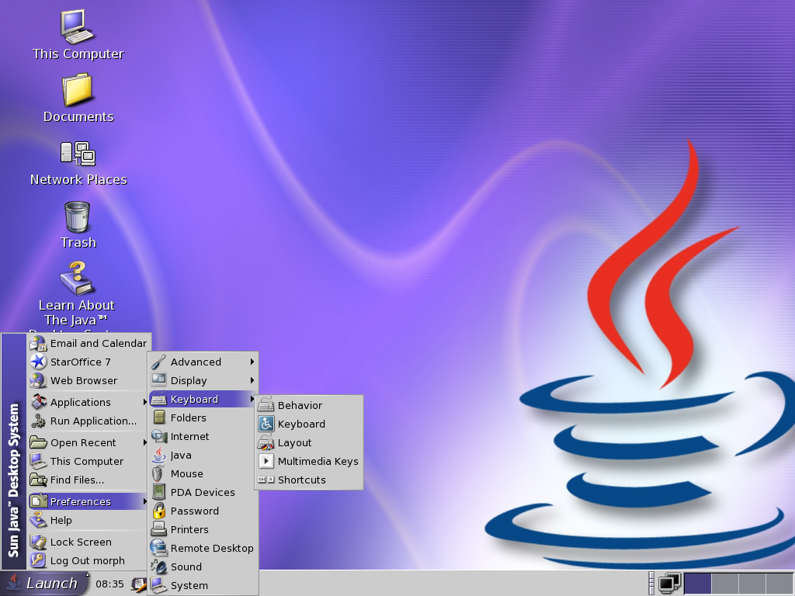
Task: Open Find Files... from the Launch menu
Action: tap(89, 480)
